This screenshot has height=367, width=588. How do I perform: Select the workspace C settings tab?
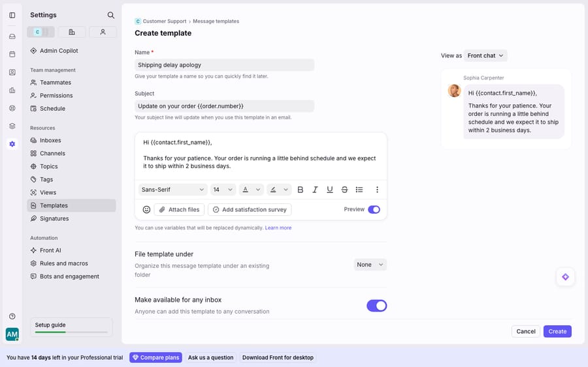41,32
